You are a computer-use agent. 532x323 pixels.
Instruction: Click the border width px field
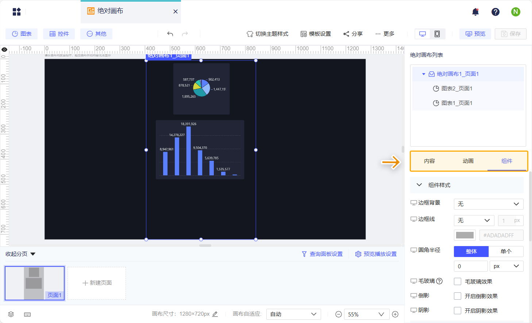(x=510, y=221)
